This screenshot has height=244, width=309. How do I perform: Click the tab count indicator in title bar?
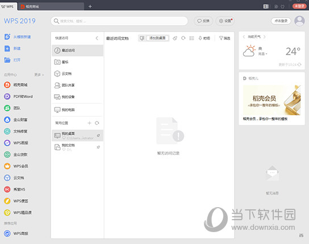[266, 6]
